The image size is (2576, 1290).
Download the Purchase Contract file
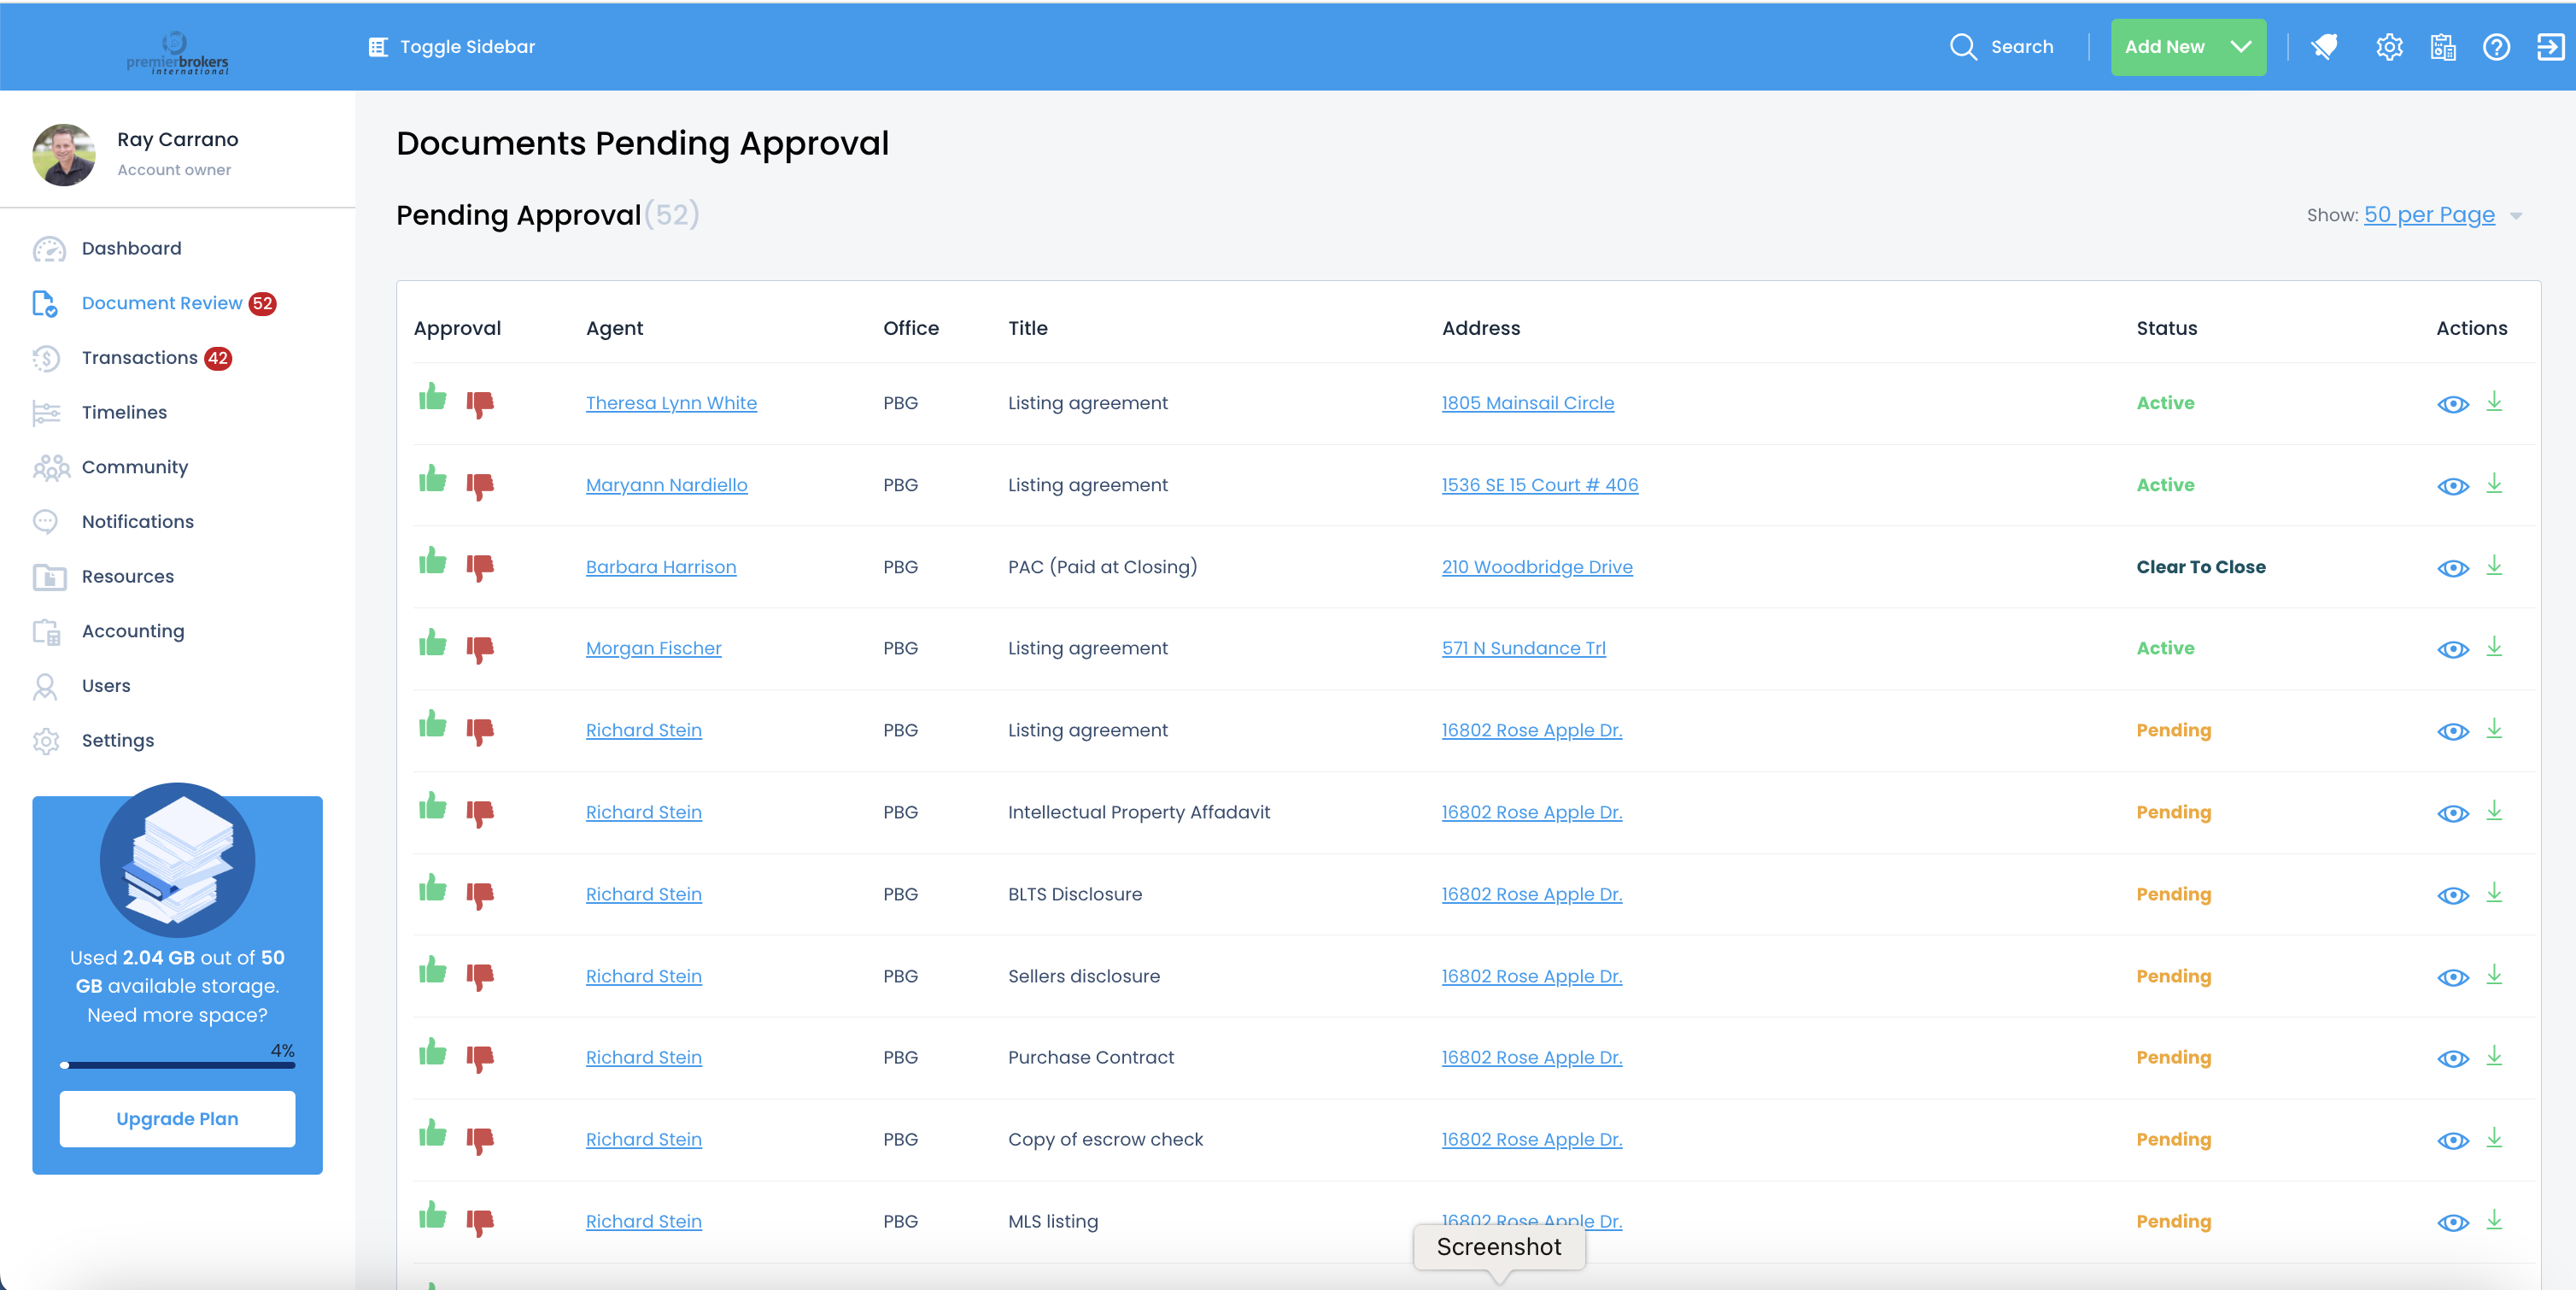pos(2494,1056)
